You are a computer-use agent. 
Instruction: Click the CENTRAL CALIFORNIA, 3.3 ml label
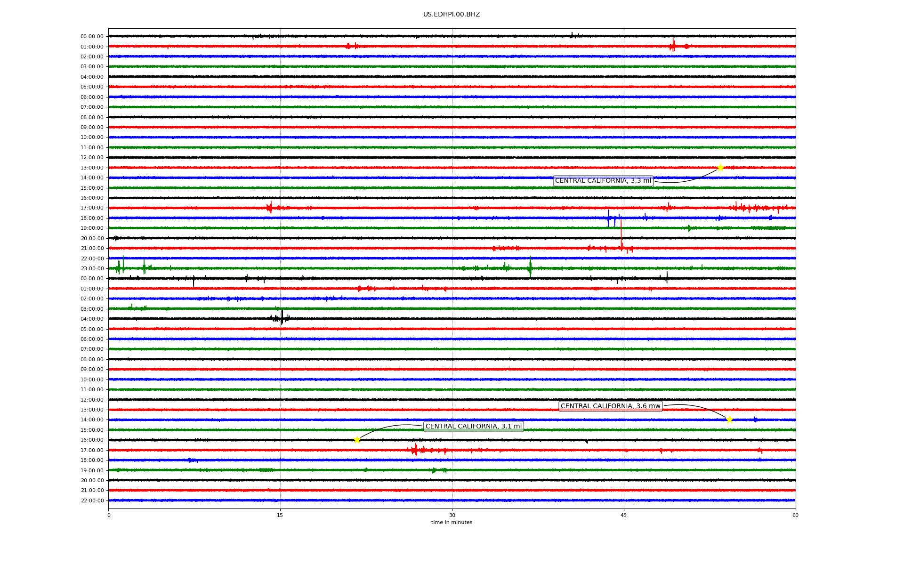(x=603, y=181)
